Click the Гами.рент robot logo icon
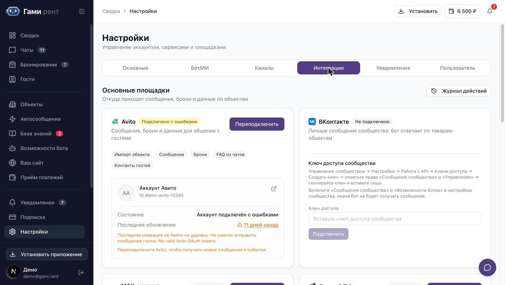Viewport: 505px width, 285px height. (x=13, y=11)
